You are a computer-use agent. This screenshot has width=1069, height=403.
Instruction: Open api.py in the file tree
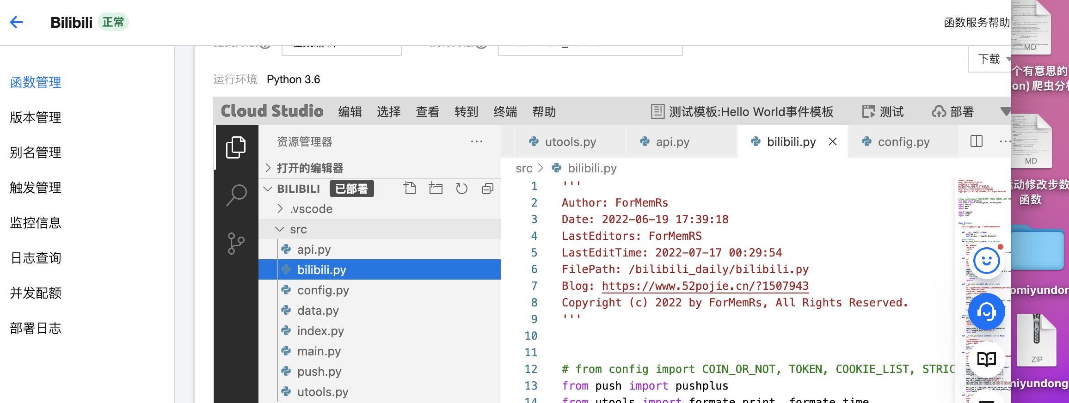(380, 250)
